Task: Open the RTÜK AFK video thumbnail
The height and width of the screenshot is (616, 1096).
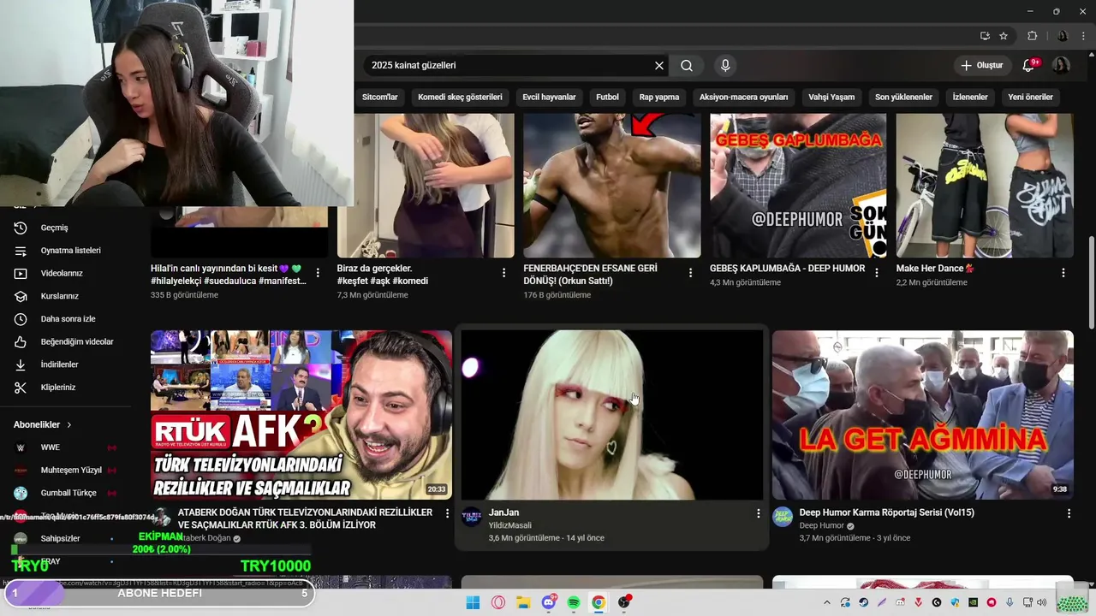Action: [301, 415]
